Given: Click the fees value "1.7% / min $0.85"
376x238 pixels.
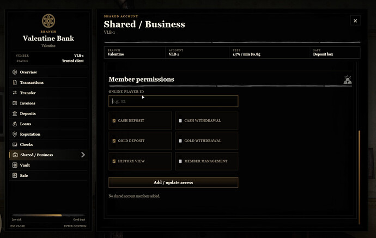Looking at the screenshot, I should pos(246,54).
